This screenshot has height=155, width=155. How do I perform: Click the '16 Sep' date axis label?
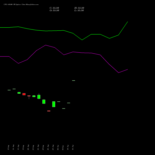click(73, 147)
